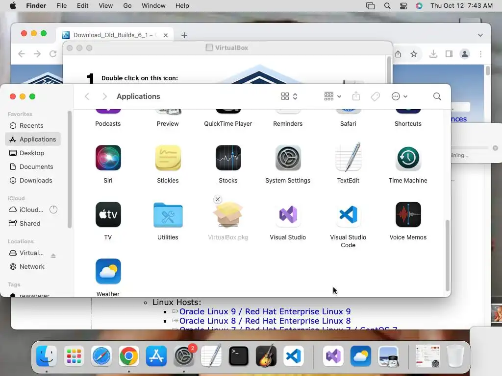Open new browser tab with plus button
This screenshot has height=376, width=502.
184,35
